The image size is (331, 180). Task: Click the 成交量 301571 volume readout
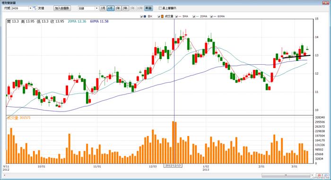19,118
